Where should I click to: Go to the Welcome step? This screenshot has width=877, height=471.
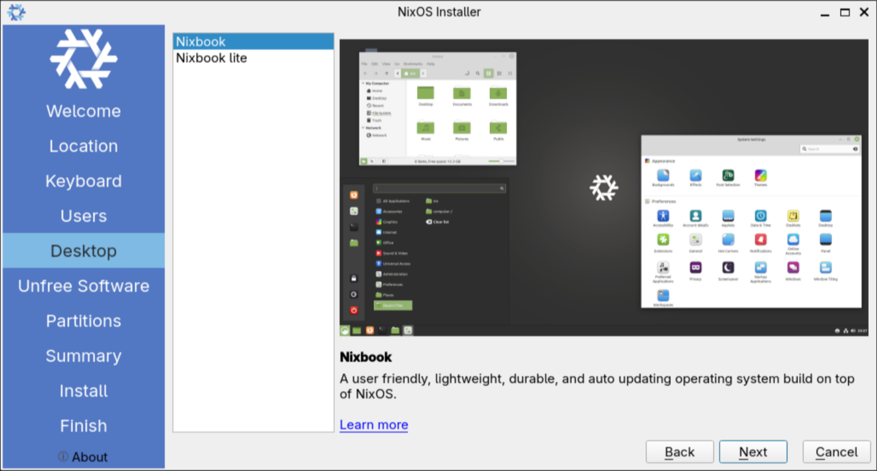pos(83,111)
